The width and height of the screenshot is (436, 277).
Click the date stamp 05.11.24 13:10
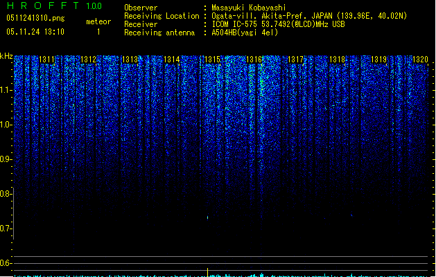[35, 32]
